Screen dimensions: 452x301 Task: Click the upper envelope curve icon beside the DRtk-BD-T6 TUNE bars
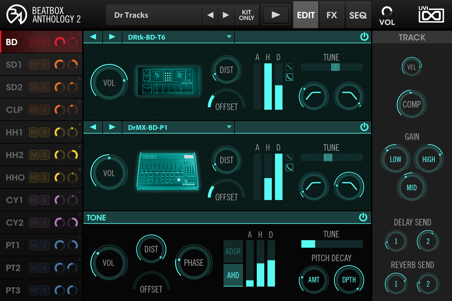[289, 67]
